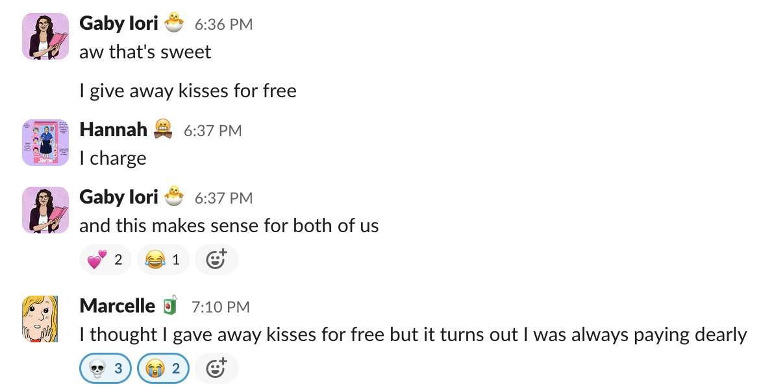Image resolution: width=774 pixels, height=389 pixels.
Task: Click Marcelle's juice box status emoji
Action: pos(170,306)
